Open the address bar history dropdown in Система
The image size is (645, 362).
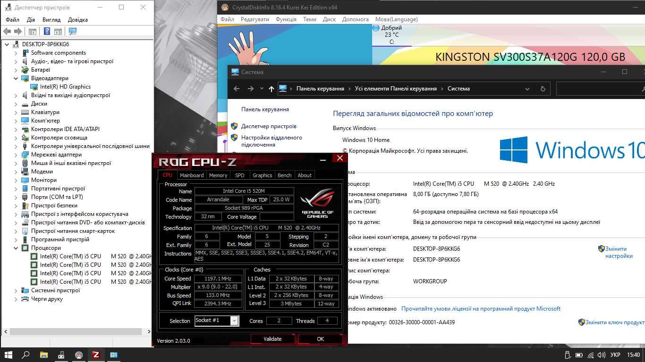coord(527,89)
